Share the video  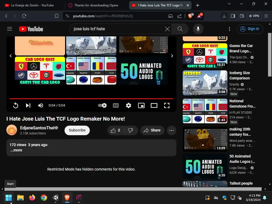(152, 130)
